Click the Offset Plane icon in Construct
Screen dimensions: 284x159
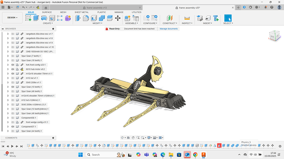[x=170, y=18]
